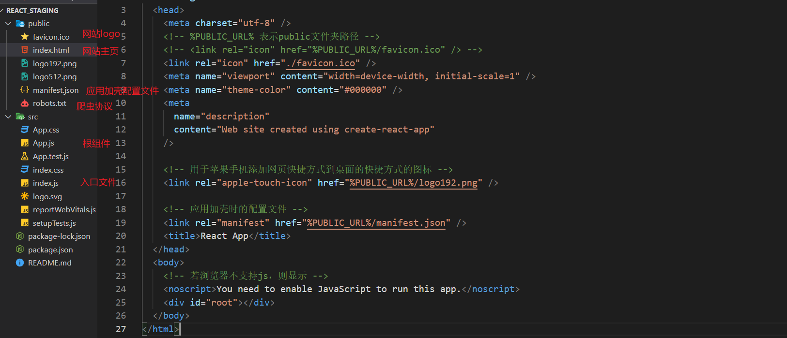Screen dimensions: 787x338
Task: Collapse the REACT_STAGING project root
Action: (31, 10)
